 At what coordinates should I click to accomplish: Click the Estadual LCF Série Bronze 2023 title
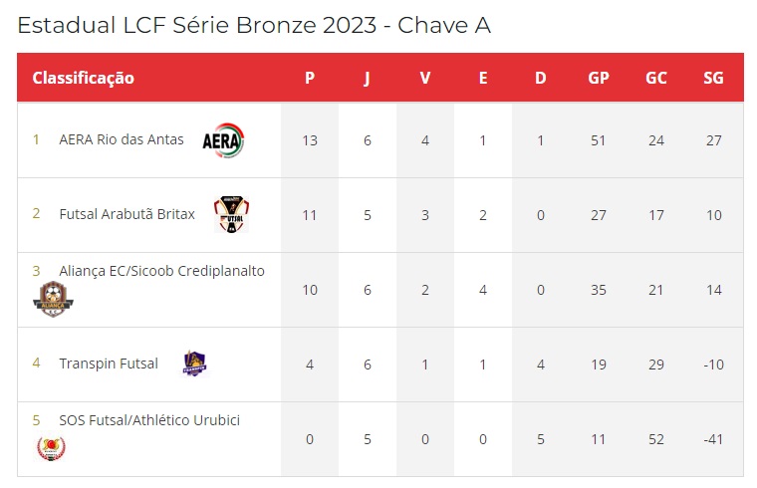click(x=254, y=25)
